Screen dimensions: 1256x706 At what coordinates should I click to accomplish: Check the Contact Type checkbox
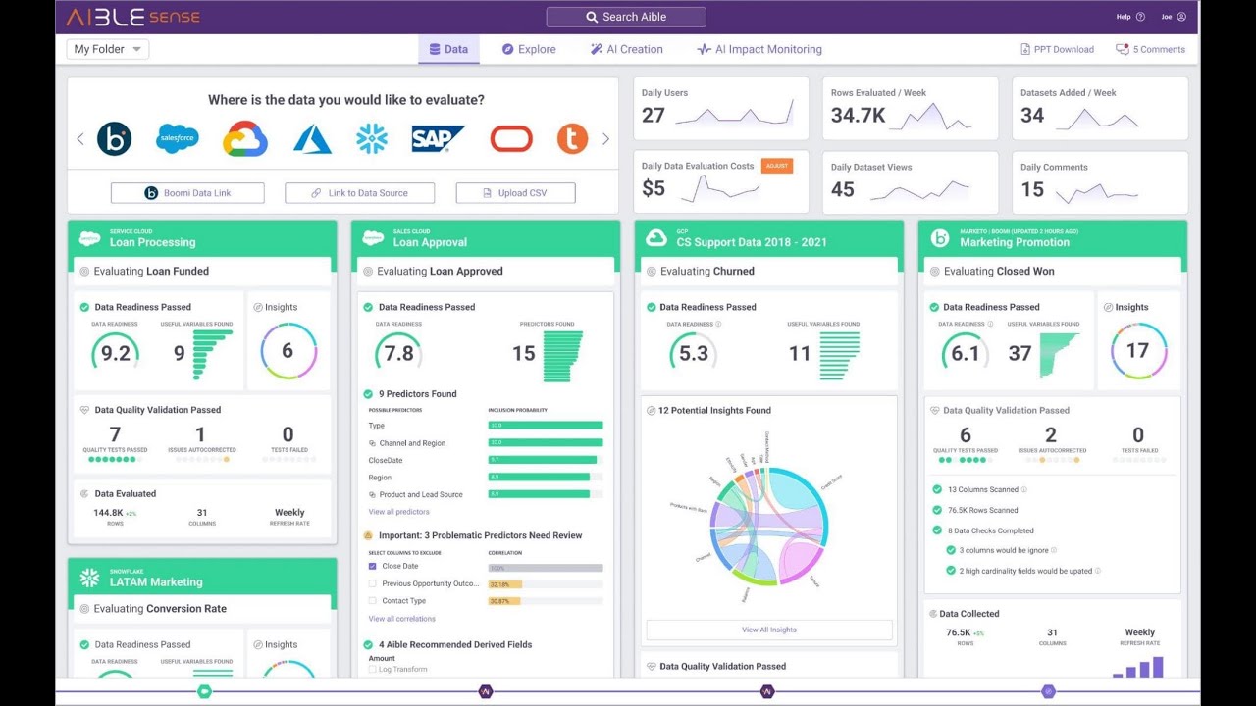click(x=373, y=600)
